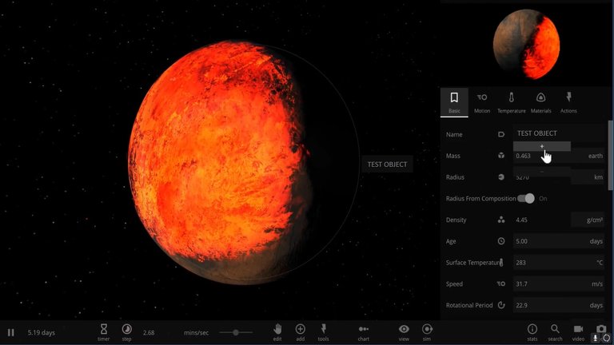Edit the time step value 2.68
614x345 pixels.
(x=149, y=333)
